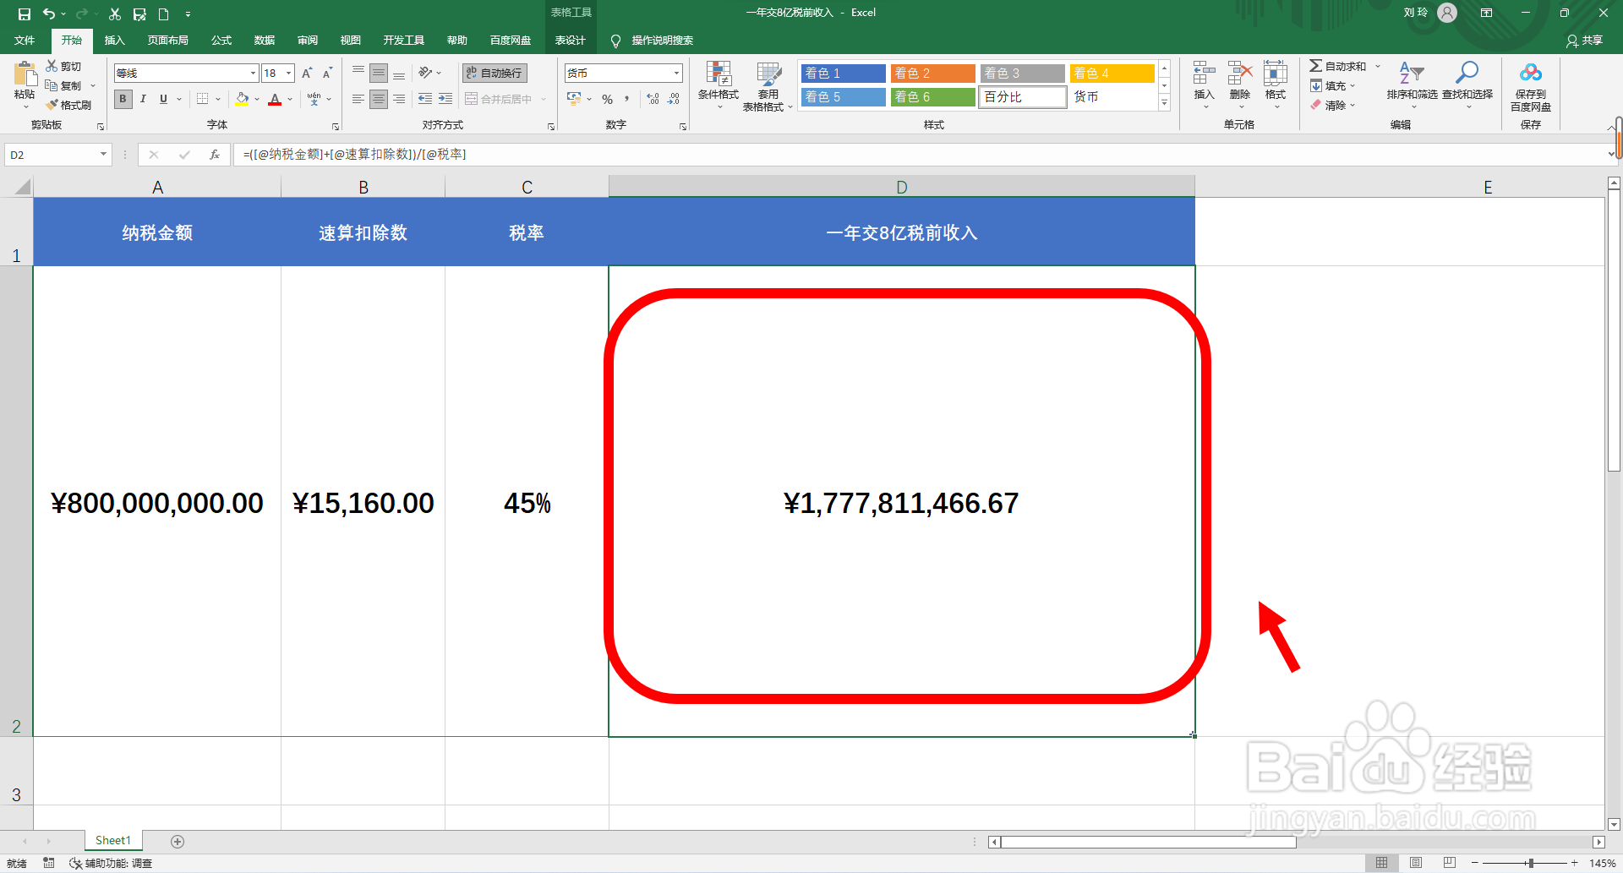The image size is (1623, 873).
Task: Apply the red font color A icon
Action: pyautogui.click(x=275, y=99)
